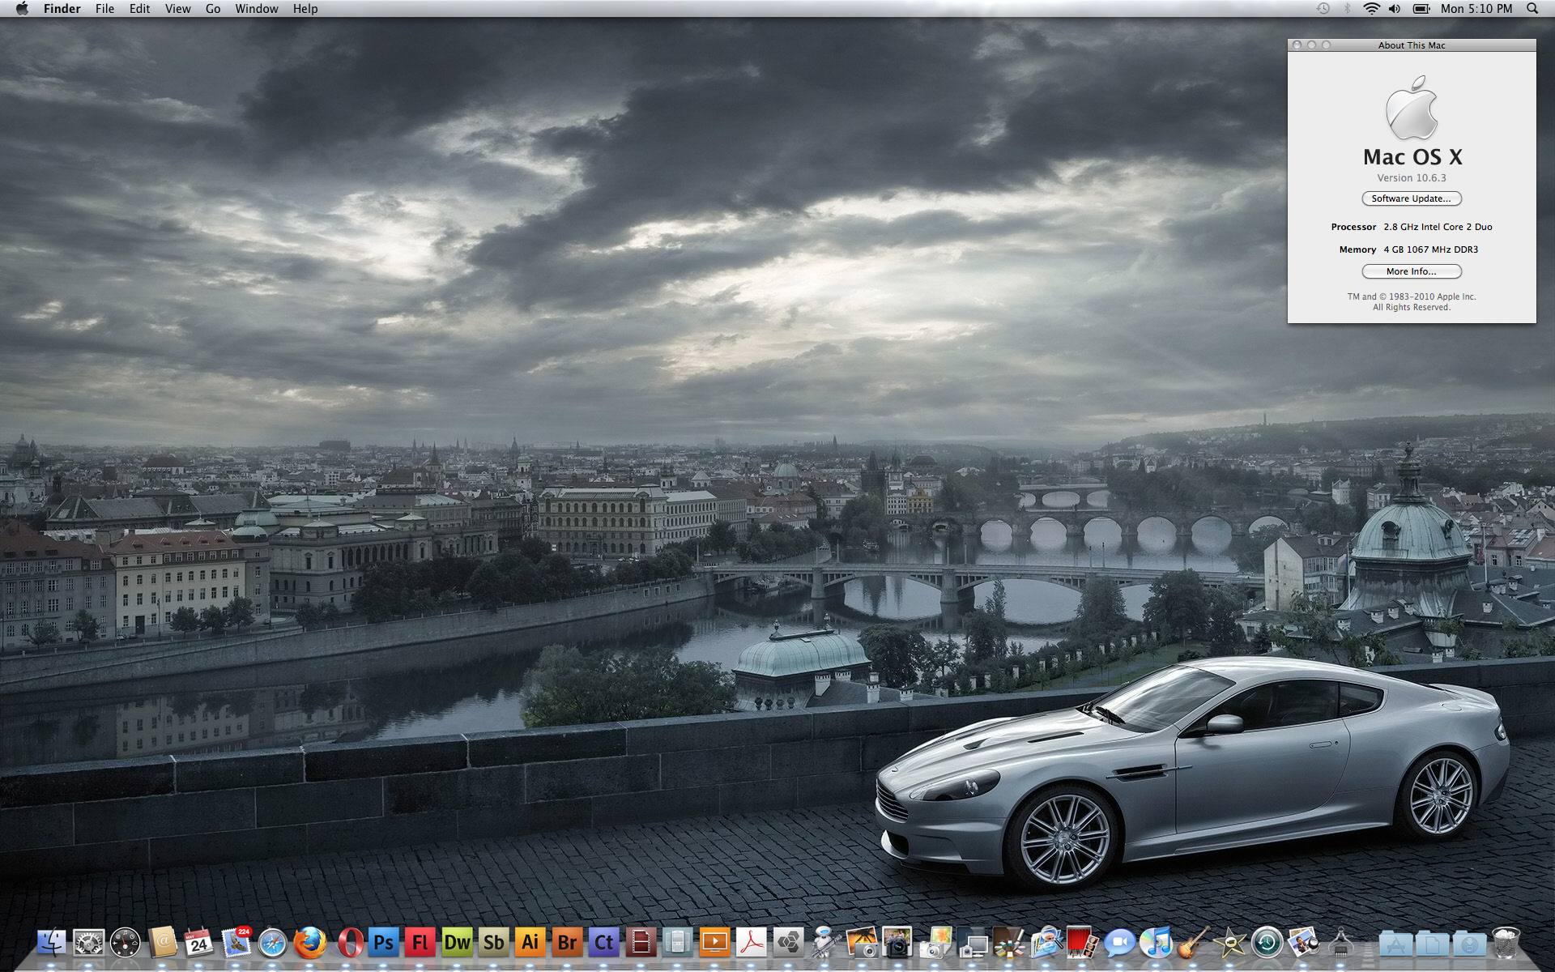Open the Help menu
Viewport: 1555px width, 972px height.
pos(305,9)
